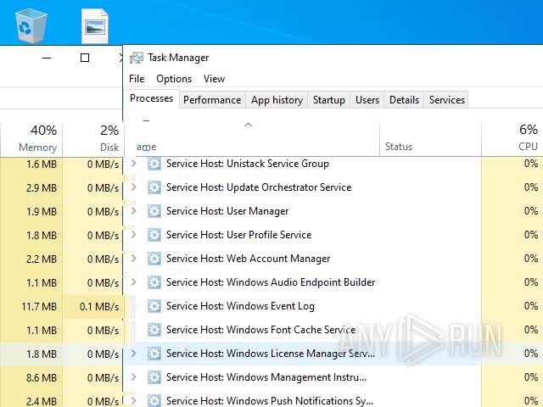Click the Task Manager window title text
Image resolution: width=543 pixels, height=407 pixels.
pos(178,58)
